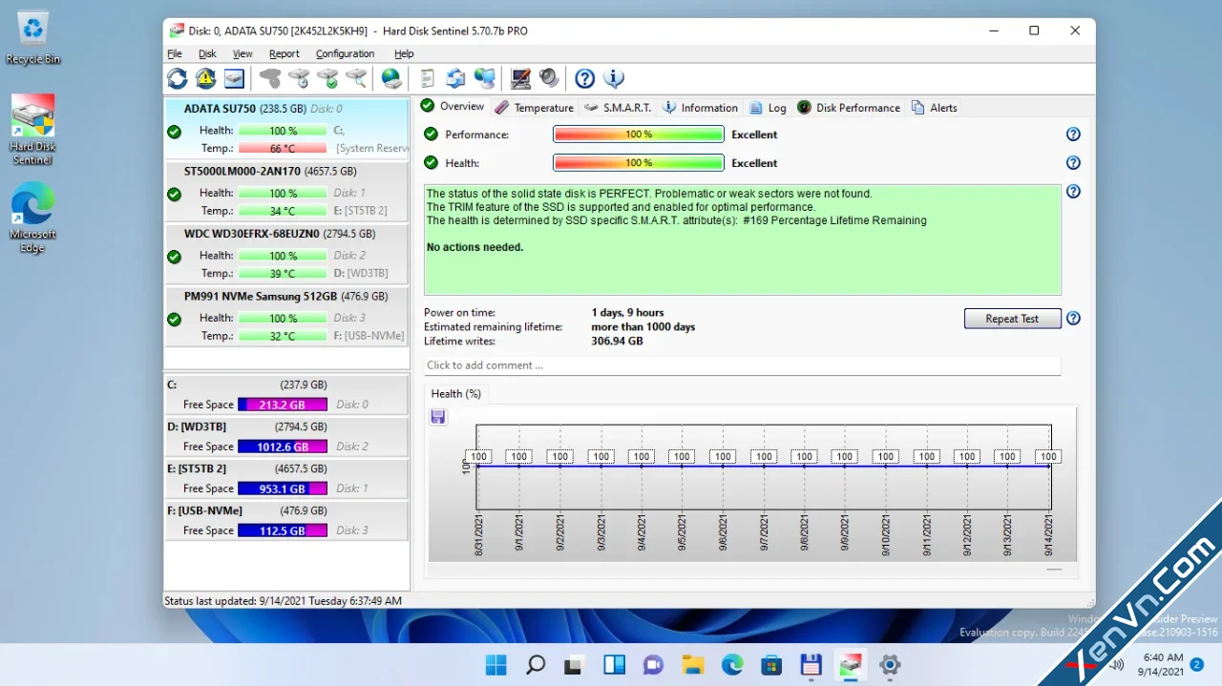Image resolution: width=1222 pixels, height=686 pixels.
Task: Click the refresh icon with yellow warning sign
Action: pyautogui.click(x=205, y=78)
